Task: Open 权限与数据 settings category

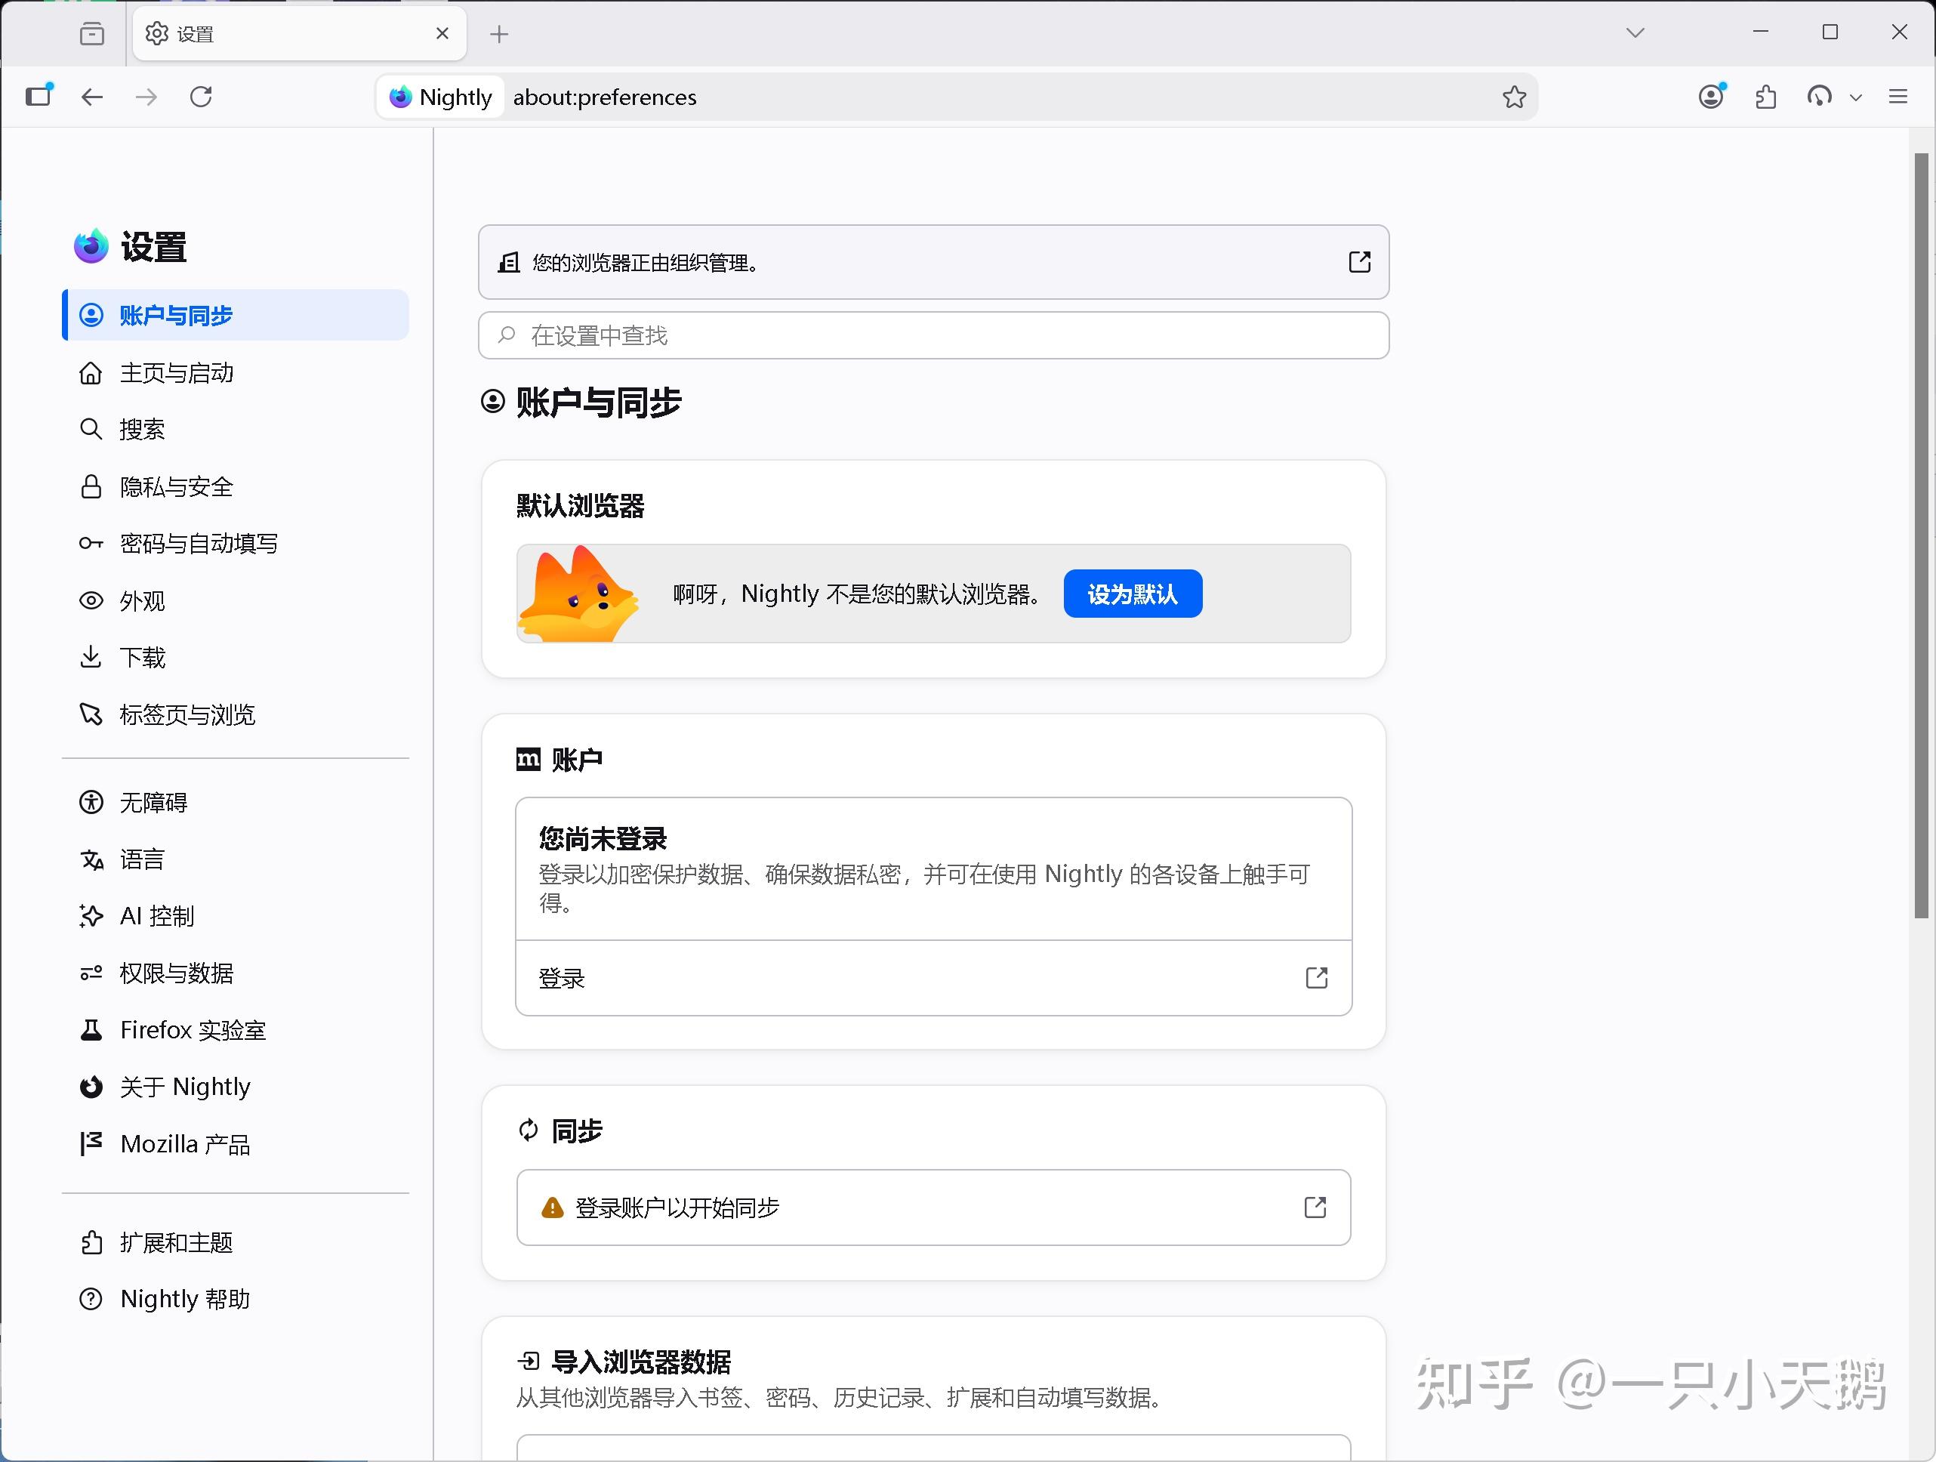Action: 236,973
